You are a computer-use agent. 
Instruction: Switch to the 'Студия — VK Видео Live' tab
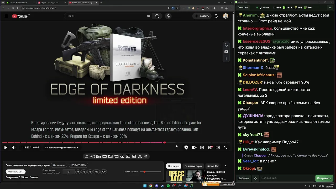(51, 3)
